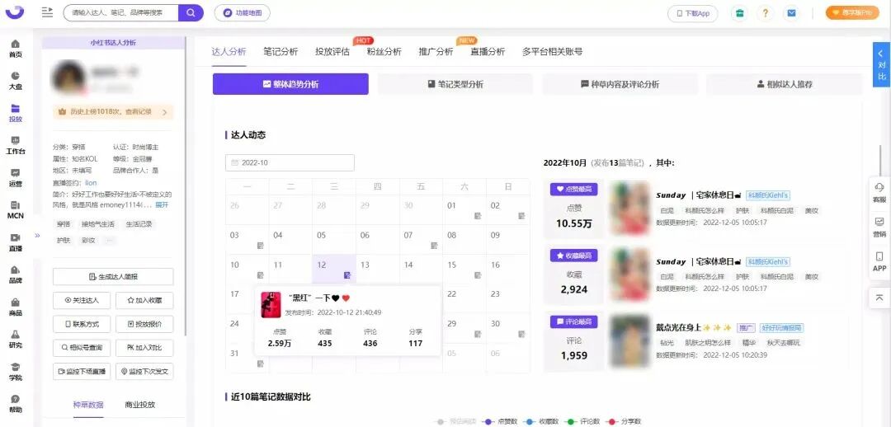Open APP icon on right panel
891x427 pixels.
pos(879,262)
